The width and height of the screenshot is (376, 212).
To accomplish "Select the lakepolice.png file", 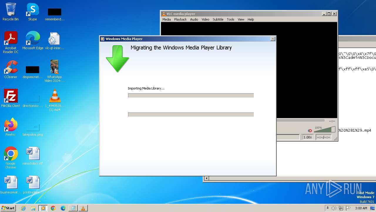I will 33,130.
